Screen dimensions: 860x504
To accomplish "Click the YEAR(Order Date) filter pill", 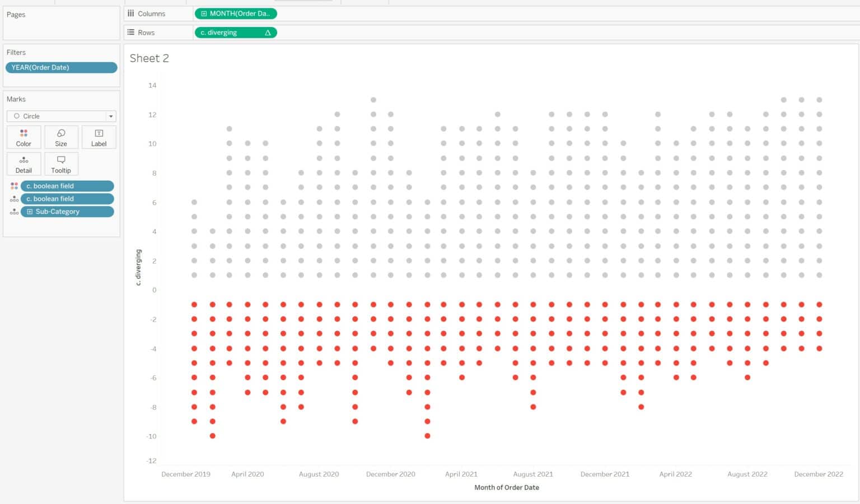I will point(61,67).
